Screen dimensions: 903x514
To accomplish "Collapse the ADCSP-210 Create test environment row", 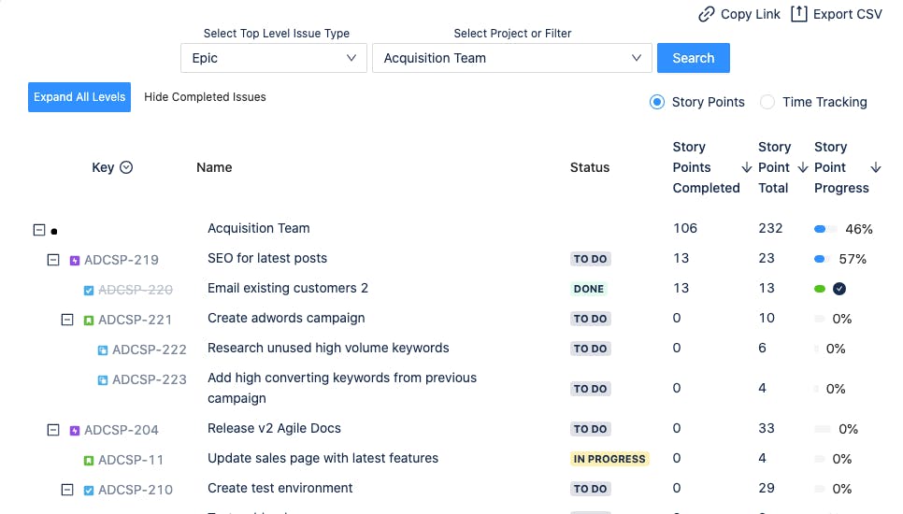I will pyautogui.click(x=67, y=489).
